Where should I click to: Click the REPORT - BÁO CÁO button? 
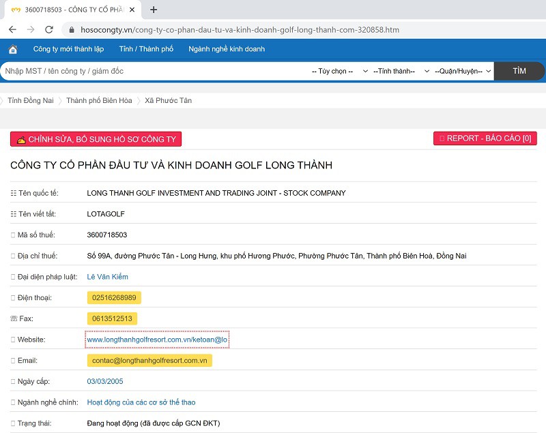tap(485, 138)
